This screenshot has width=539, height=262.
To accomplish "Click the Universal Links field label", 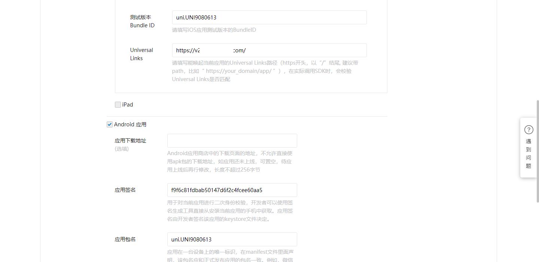I will point(141,54).
